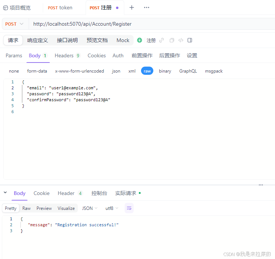Open the more tabs ellipsis menu

click(147, 7)
